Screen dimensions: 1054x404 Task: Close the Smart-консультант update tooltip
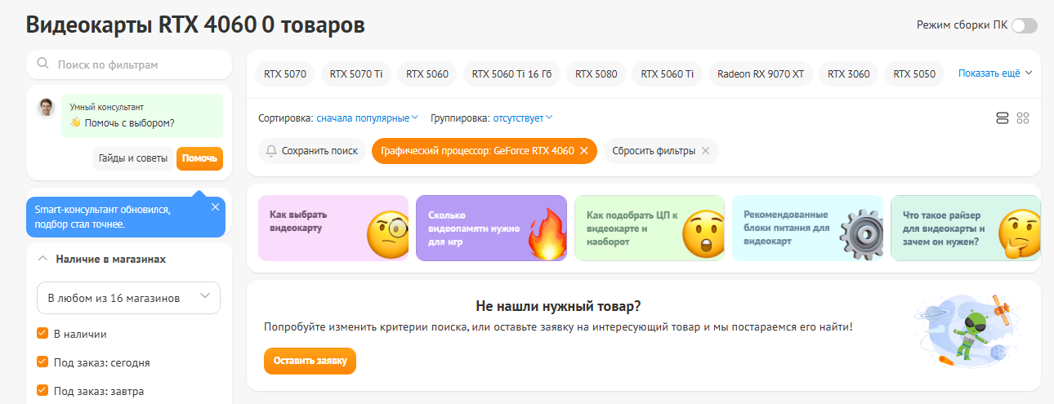click(x=215, y=206)
